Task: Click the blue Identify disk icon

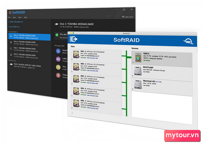Action: click(58, 51)
